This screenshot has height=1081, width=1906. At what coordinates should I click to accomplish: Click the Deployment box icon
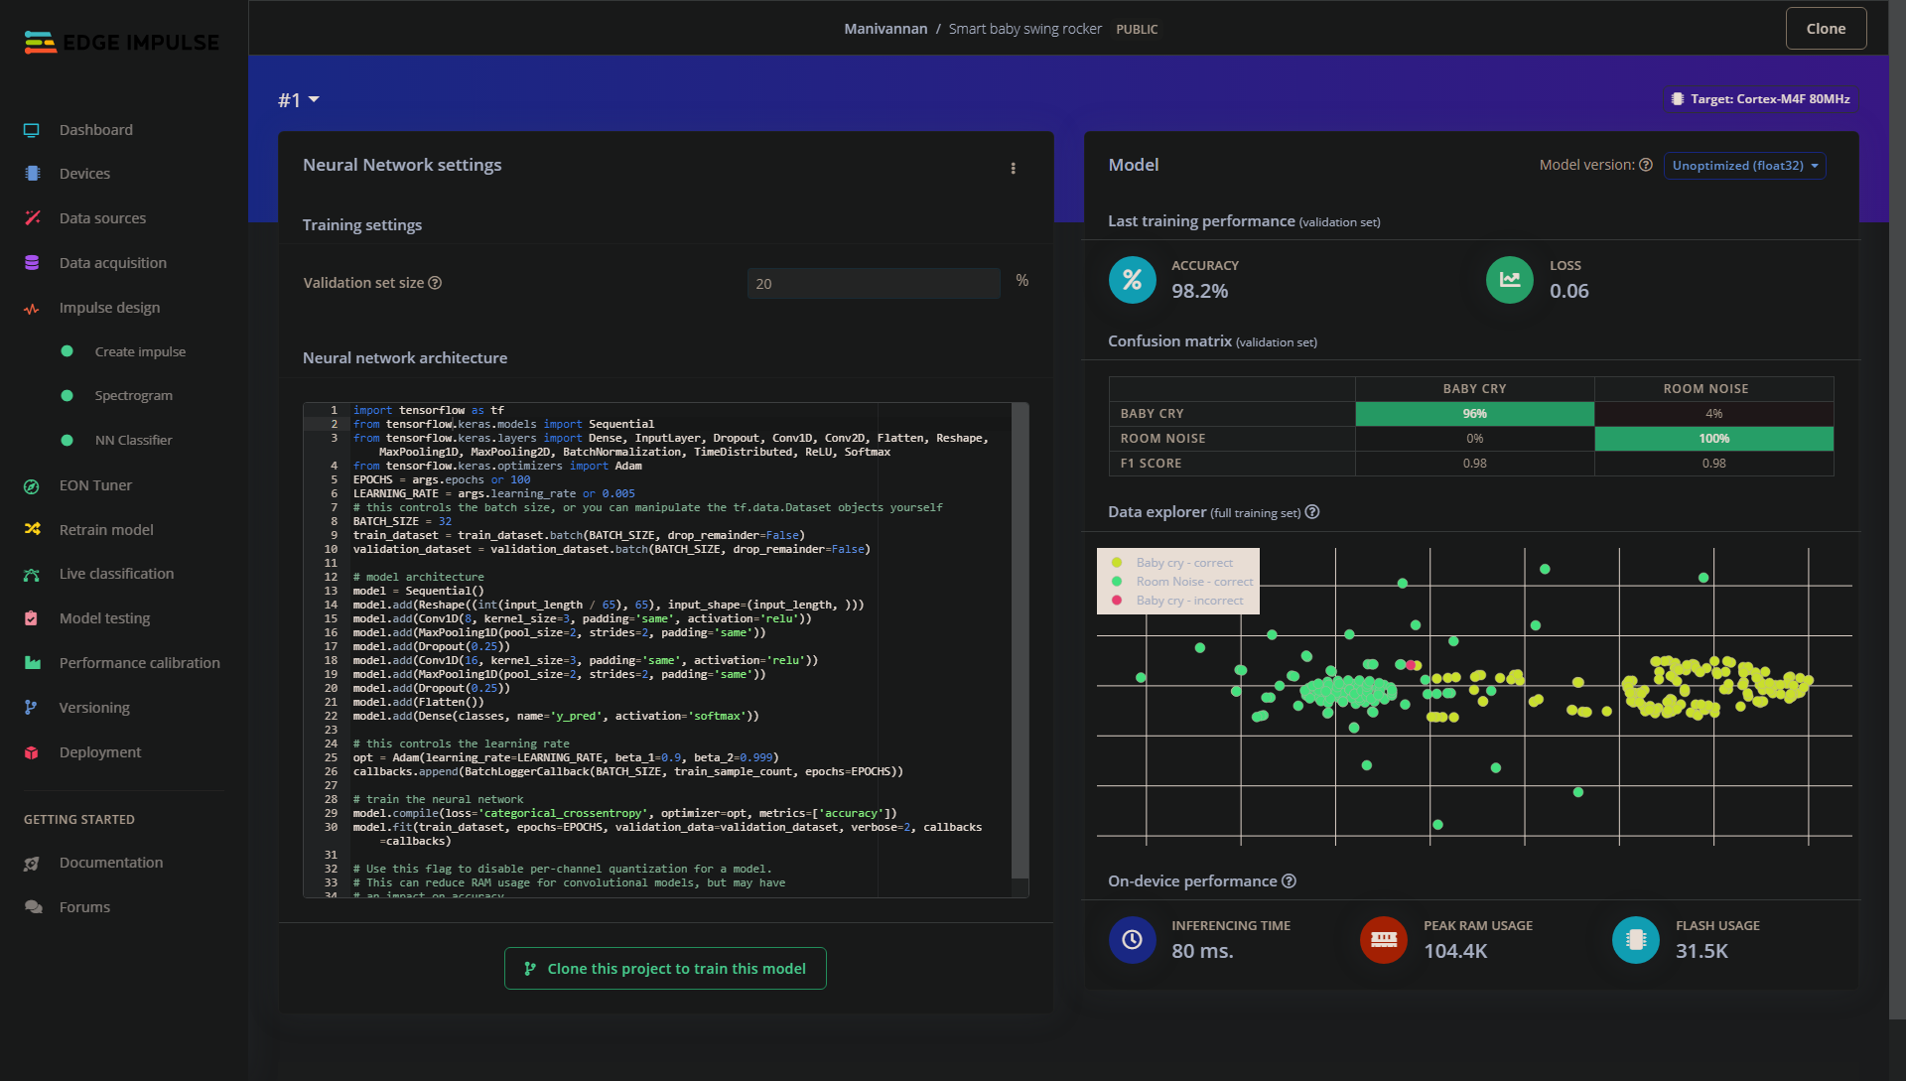coord(32,753)
